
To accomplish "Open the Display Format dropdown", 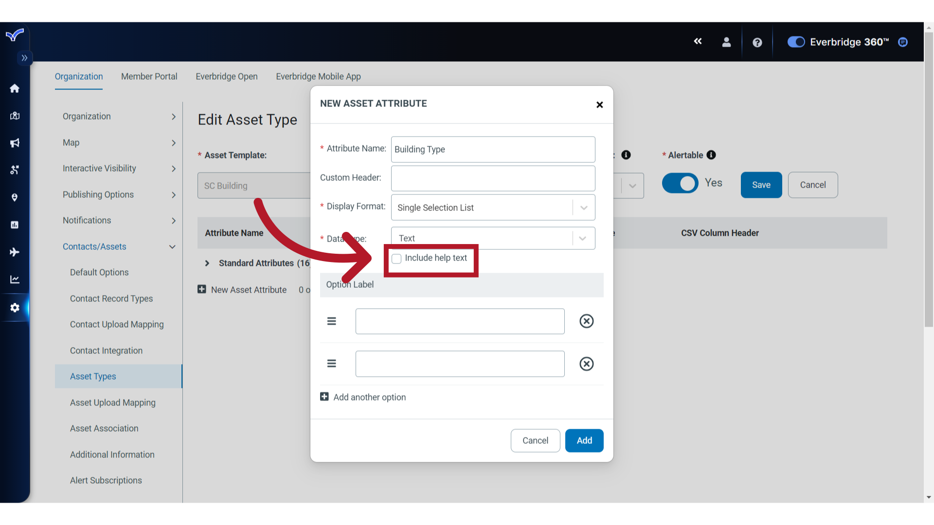I will [x=493, y=208].
